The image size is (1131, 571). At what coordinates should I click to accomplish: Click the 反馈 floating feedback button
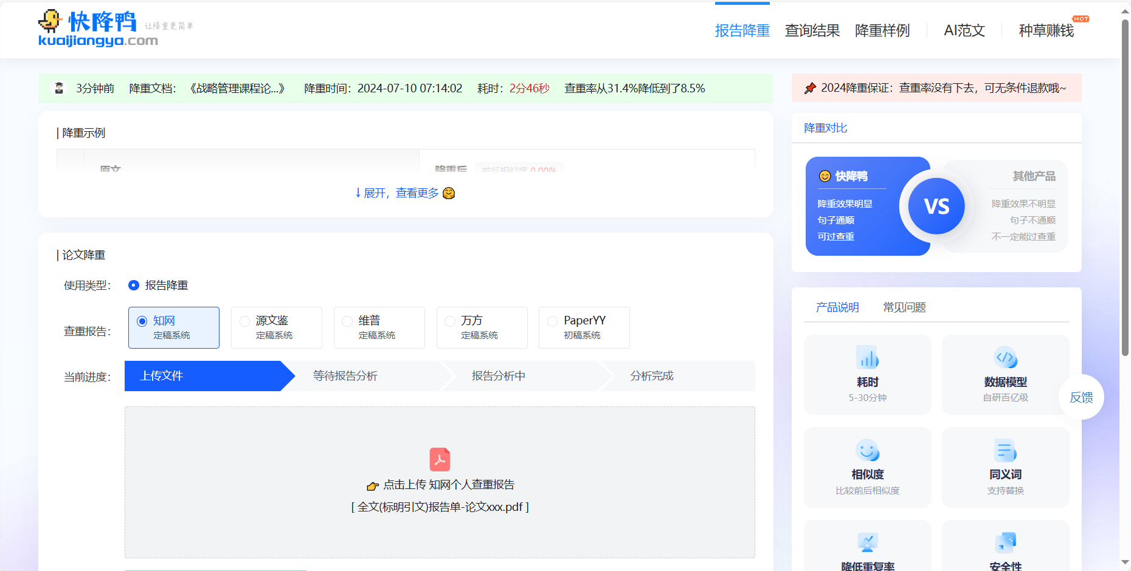[1082, 397]
